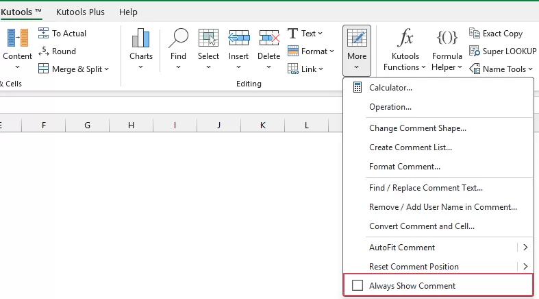Open the Reset Comment Position menu entry
Image resolution: width=539 pixels, height=299 pixels.
click(x=438, y=266)
